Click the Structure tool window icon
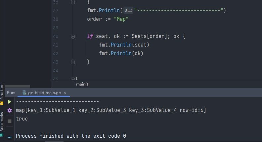This screenshot has width=262, height=142. (2, 103)
